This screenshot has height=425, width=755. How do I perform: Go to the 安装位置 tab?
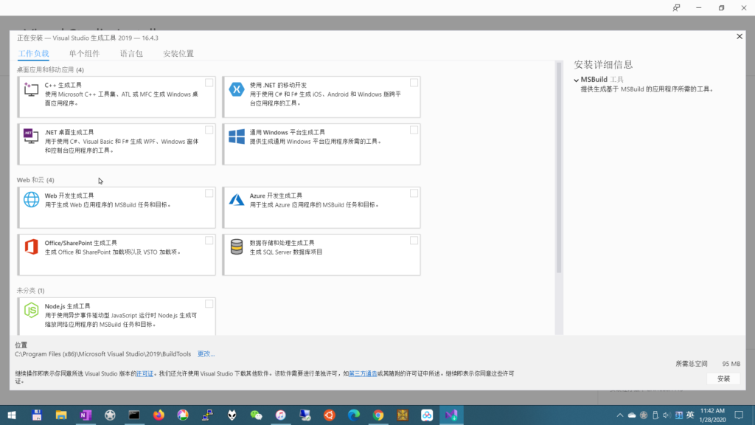click(x=178, y=54)
